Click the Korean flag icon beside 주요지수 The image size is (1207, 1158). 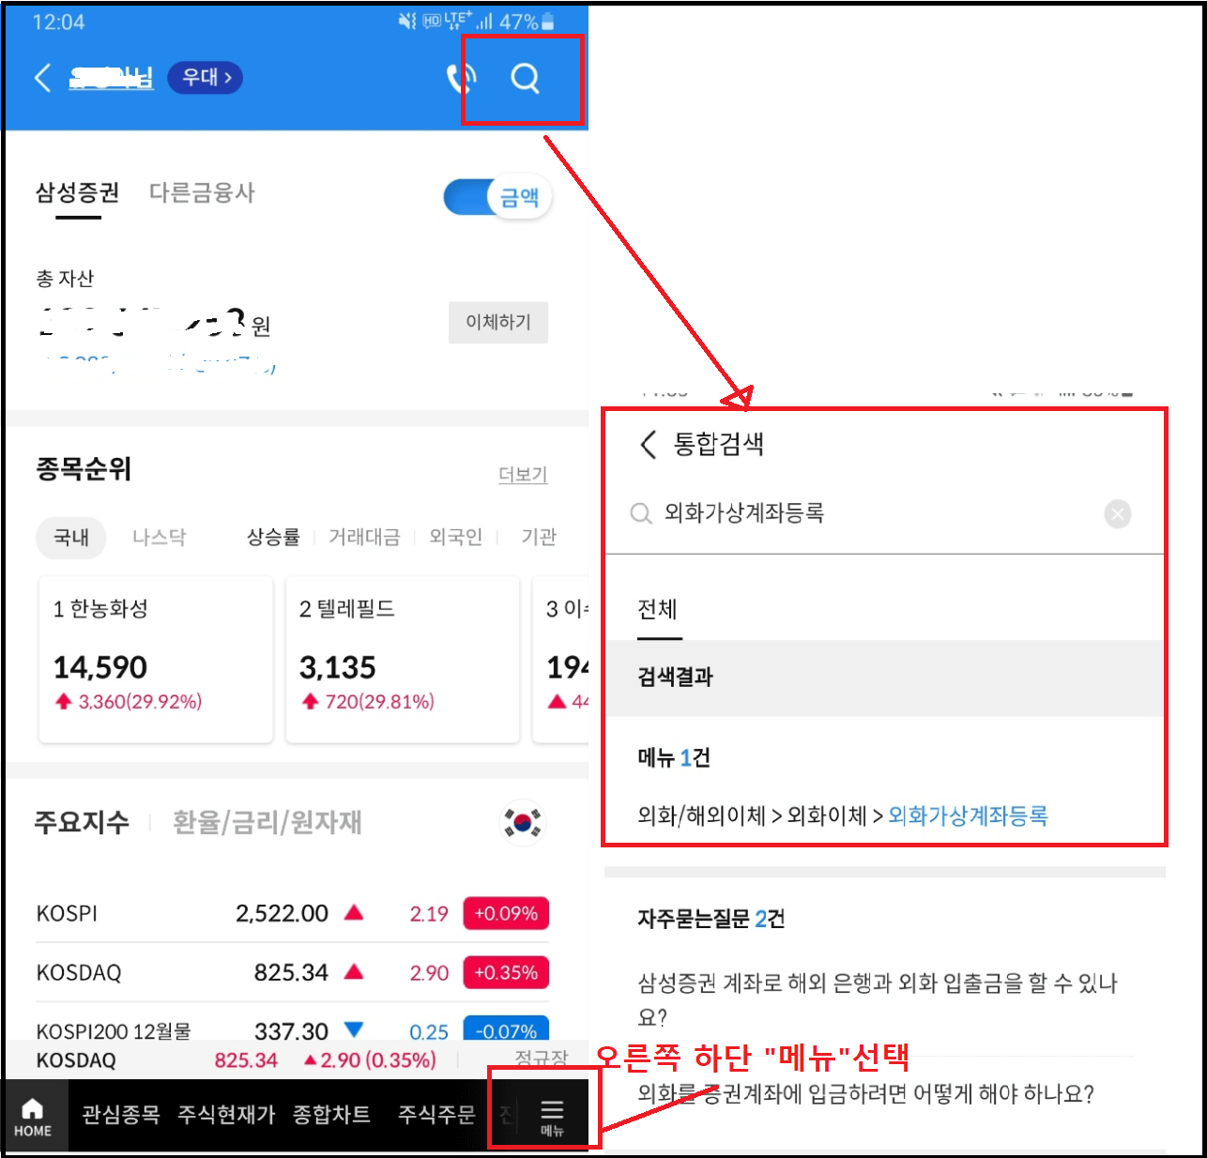pos(523,822)
